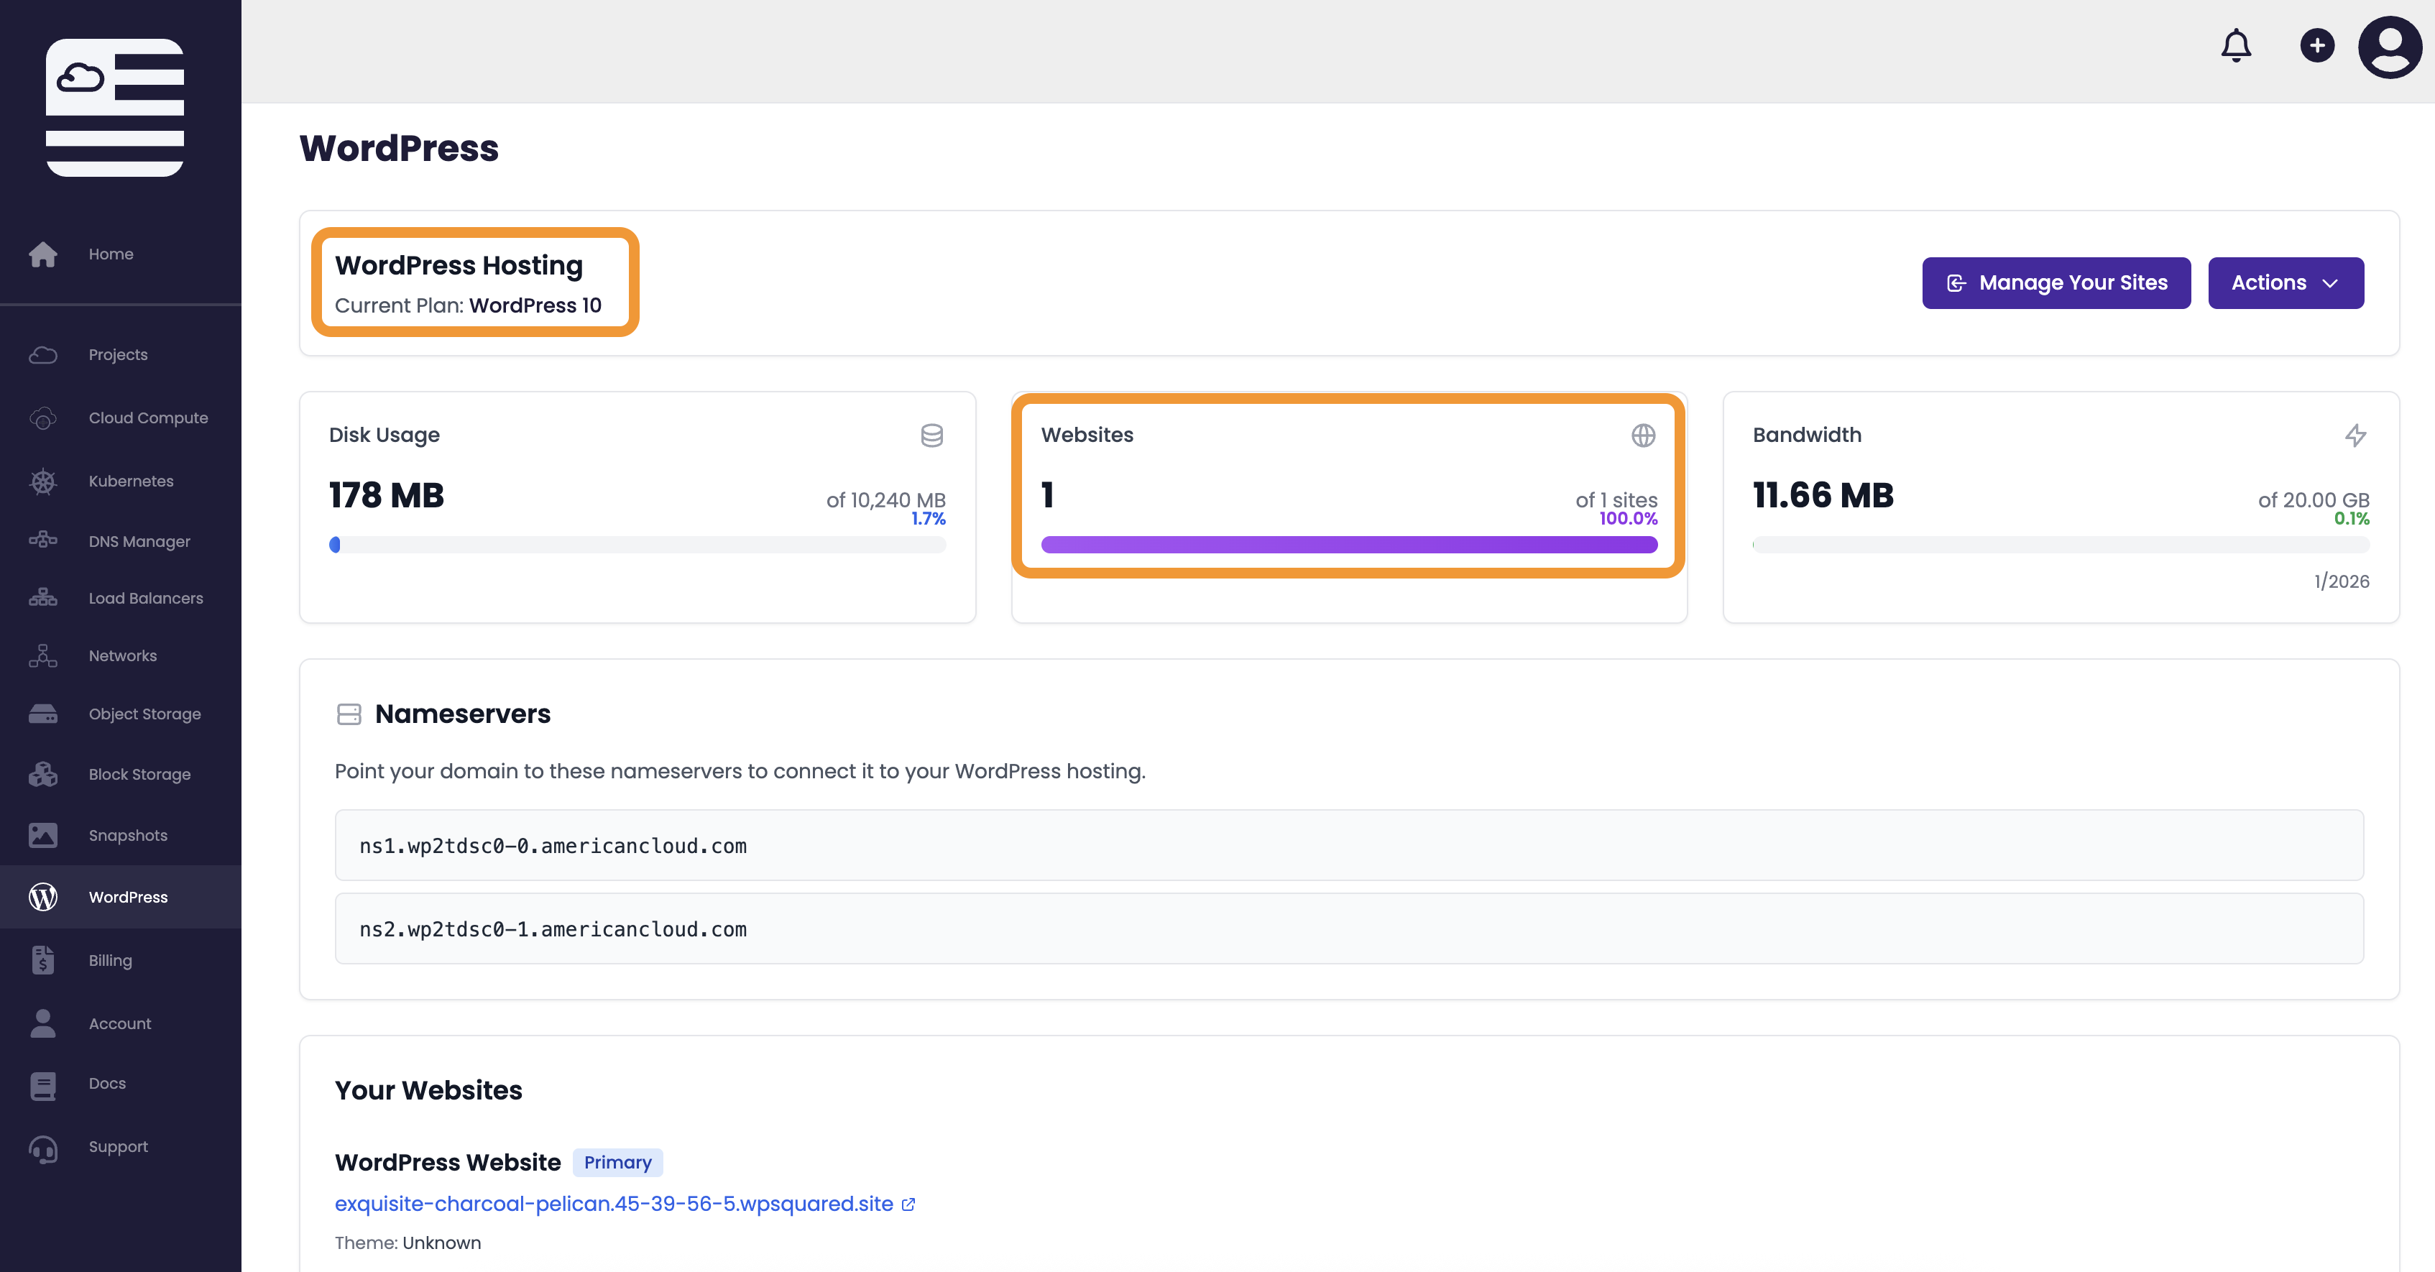
Task: Click the ns1 nameserver address field
Action: coord(1348,845)
